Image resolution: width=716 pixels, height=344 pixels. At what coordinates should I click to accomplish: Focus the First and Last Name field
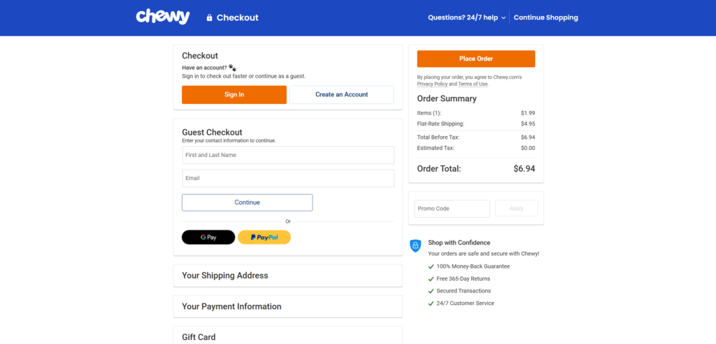tap(288, 155)
